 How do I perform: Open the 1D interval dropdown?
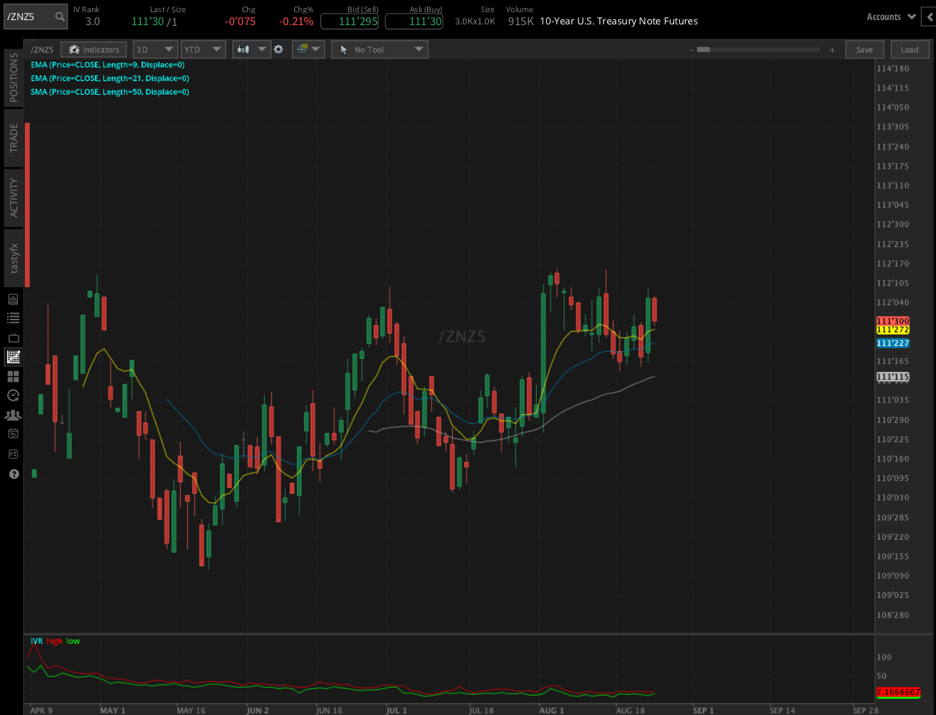(x=155, y=50)
